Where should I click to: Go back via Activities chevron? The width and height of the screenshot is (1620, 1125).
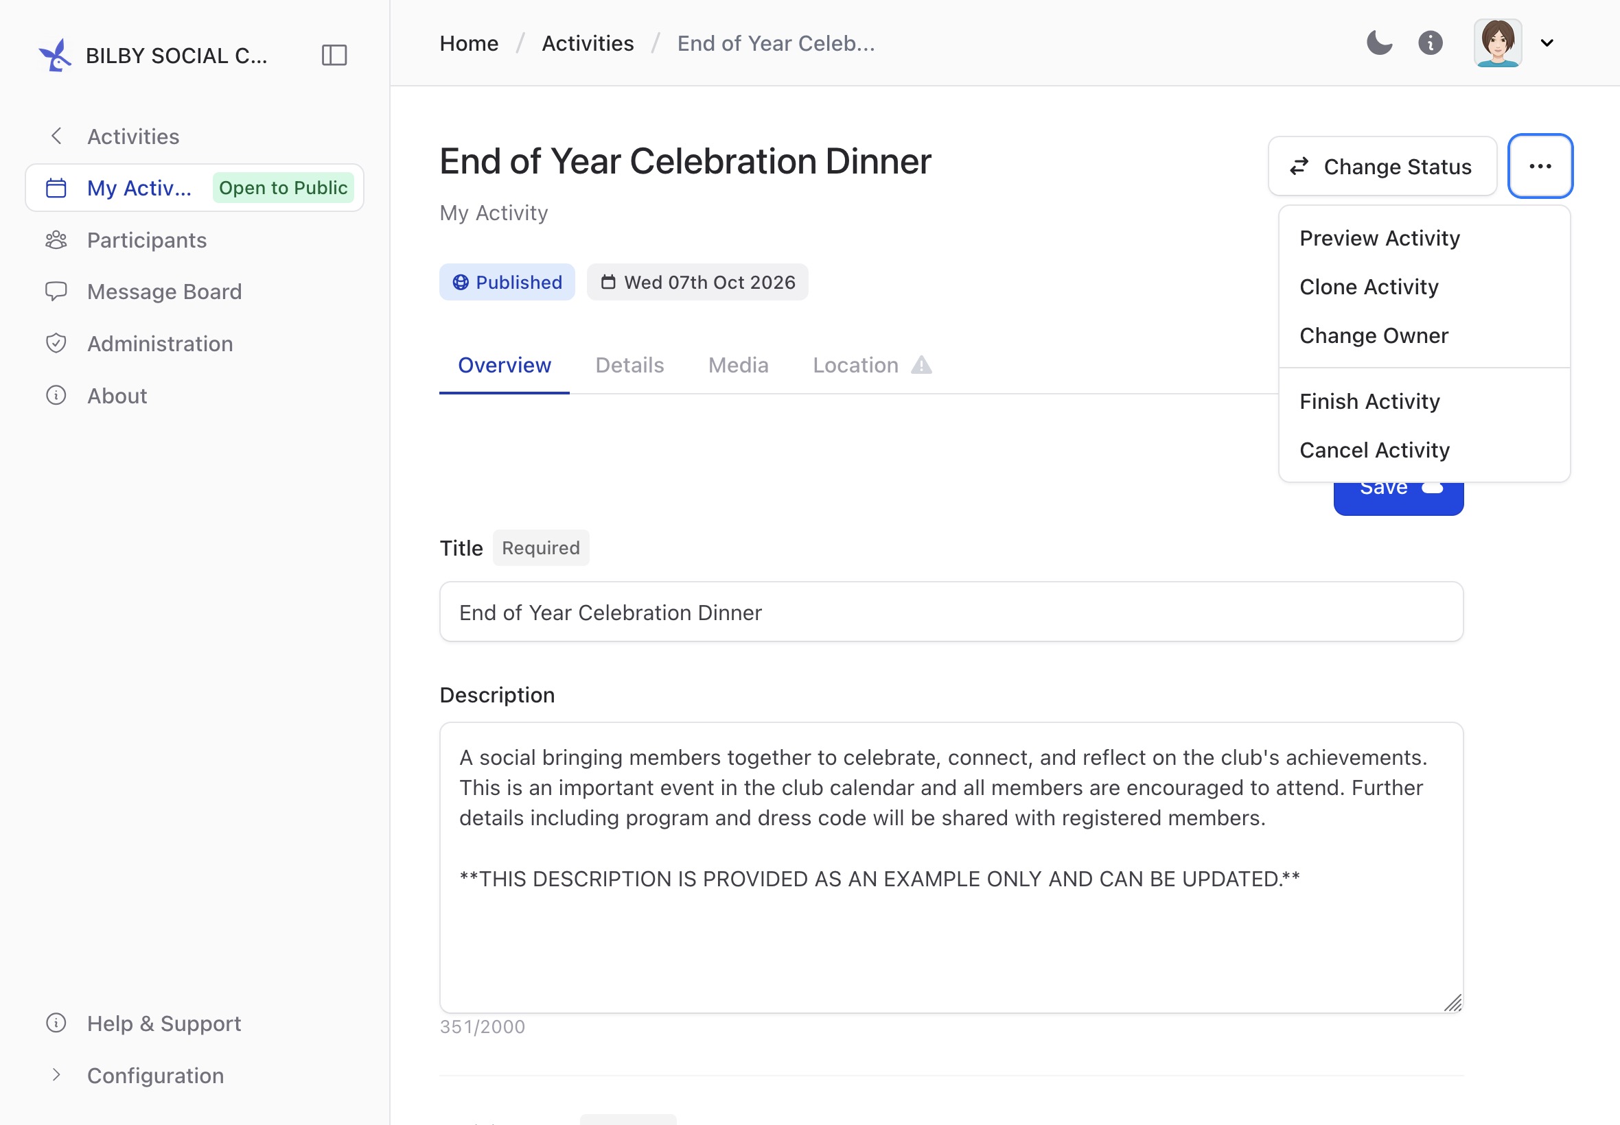(x=56, y=136)
